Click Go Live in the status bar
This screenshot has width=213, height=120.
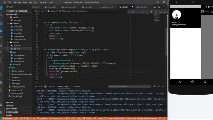pos(87,118)
